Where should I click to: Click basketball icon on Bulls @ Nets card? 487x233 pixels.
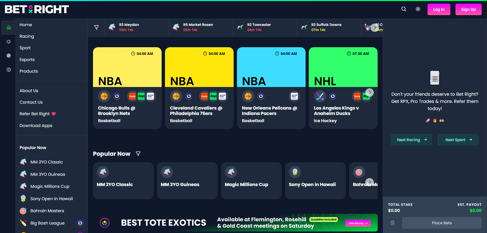click(104, 96)
